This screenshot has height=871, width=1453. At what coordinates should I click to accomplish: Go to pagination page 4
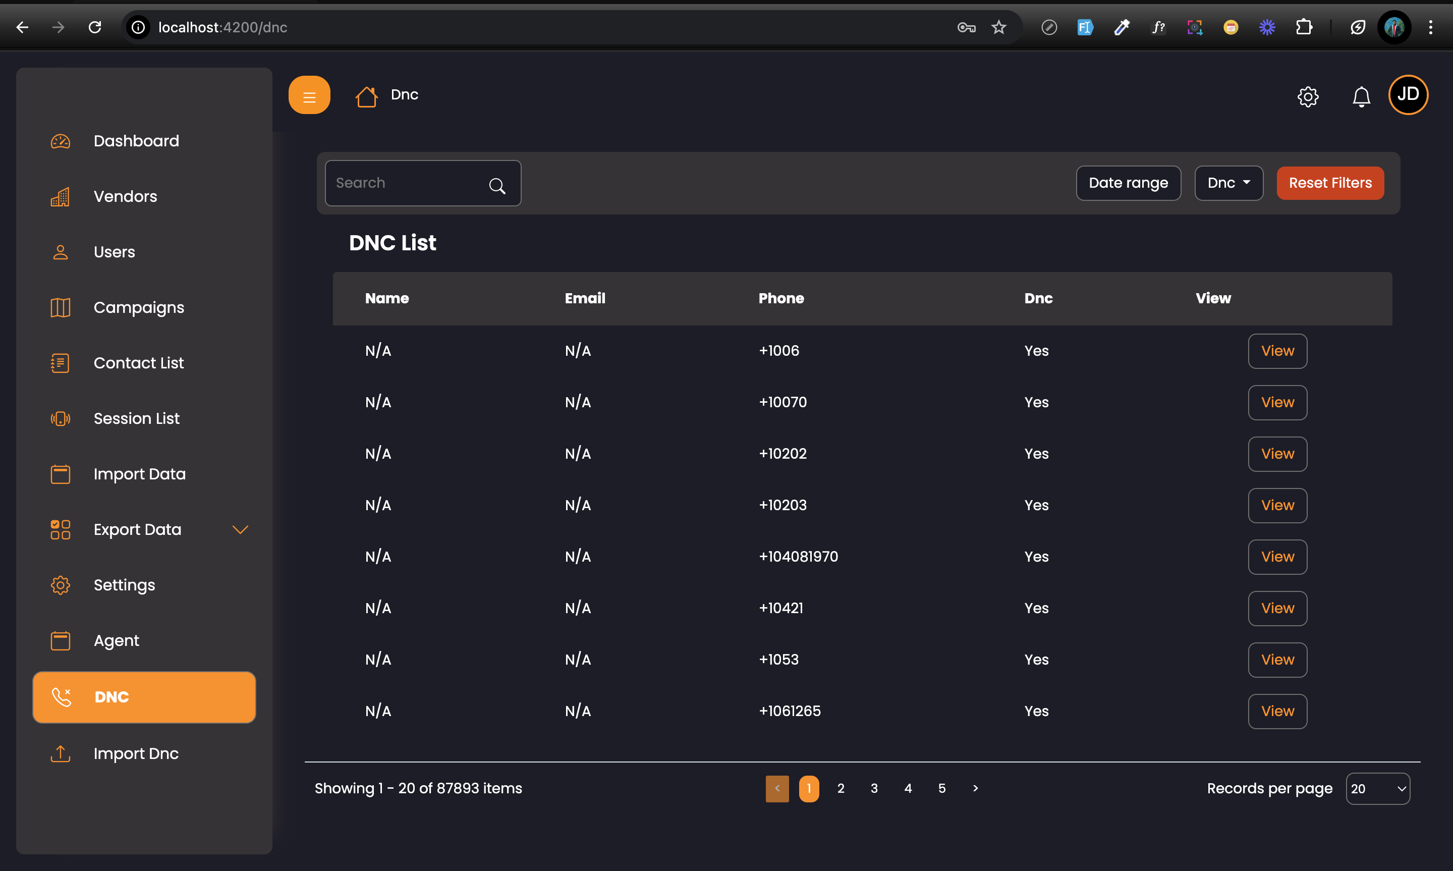(x=908, y=789)
